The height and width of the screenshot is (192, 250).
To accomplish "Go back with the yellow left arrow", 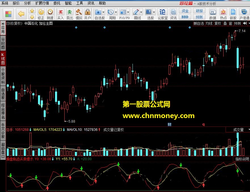I will point(21,14).
